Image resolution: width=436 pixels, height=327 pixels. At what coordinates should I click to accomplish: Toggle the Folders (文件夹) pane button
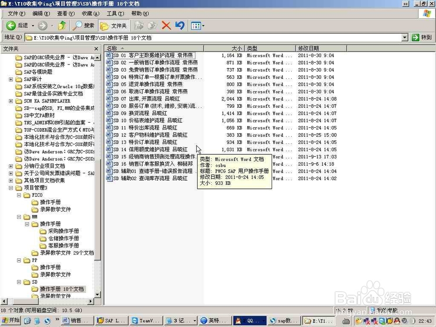click(114, 26)
